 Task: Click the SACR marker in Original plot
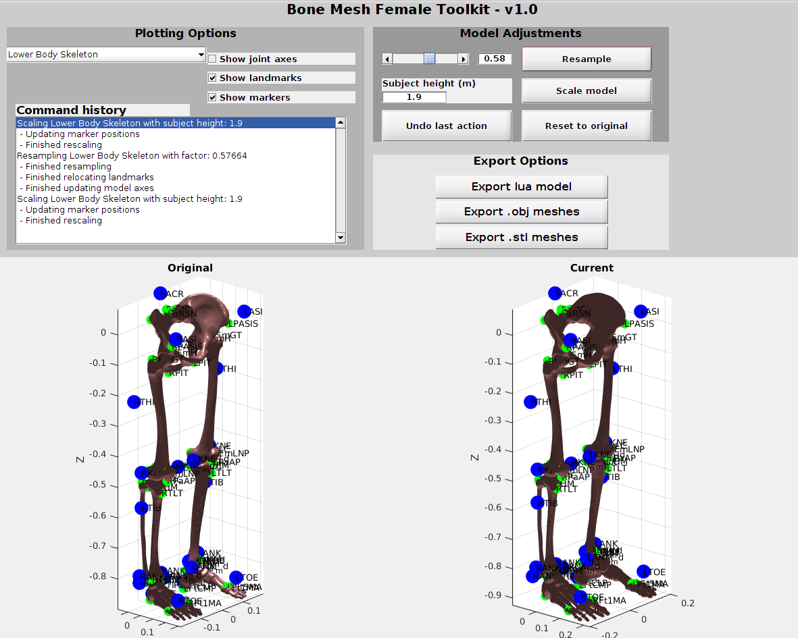coord(160,293)
